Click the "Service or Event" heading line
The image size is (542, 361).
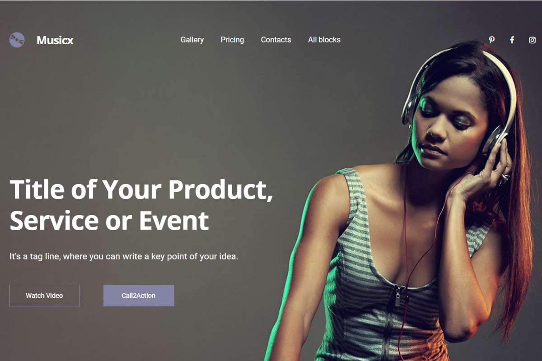click(109, 221)
